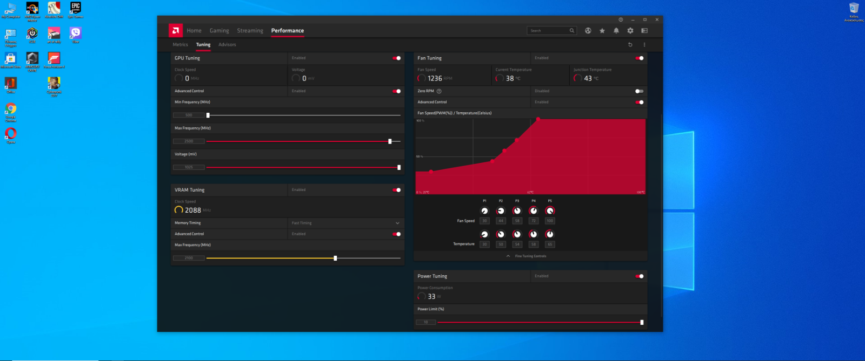Switch to the Advisors sub-tab
This screenshot has height=361, width=865.
tap(228, 45)
